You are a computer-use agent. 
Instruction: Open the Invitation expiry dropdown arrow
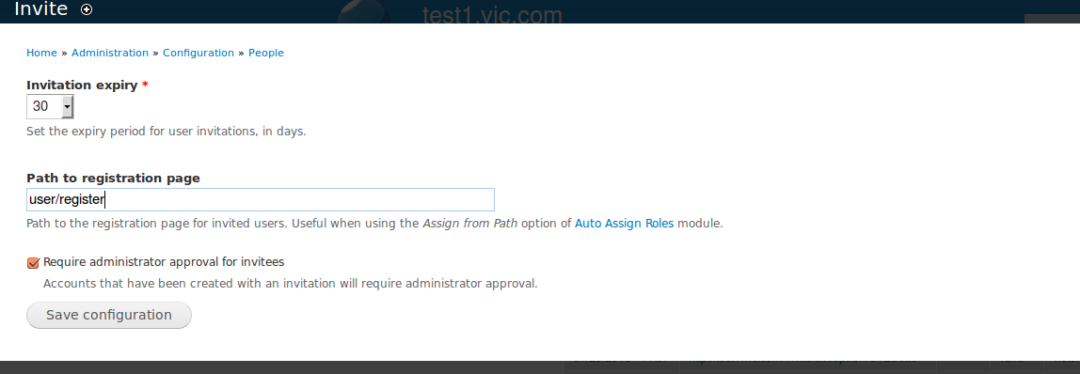pos(67,106)
